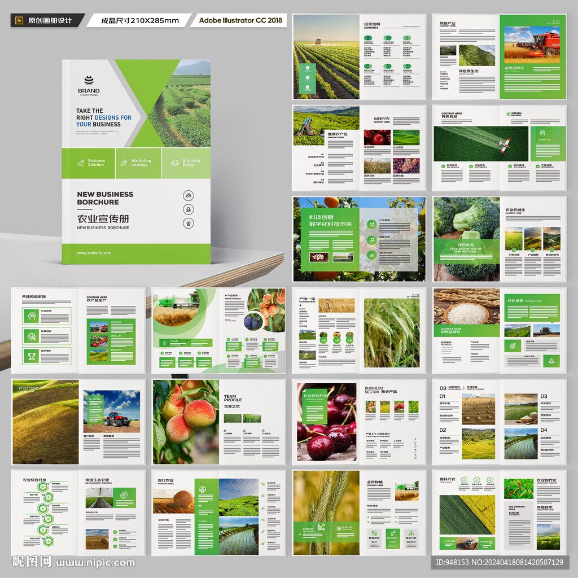Open the 合作种植 wheat close-up spread
Image resolution: width=578 pixels, height=578 pixels.
pyautogui.click(x=359, y=513)
